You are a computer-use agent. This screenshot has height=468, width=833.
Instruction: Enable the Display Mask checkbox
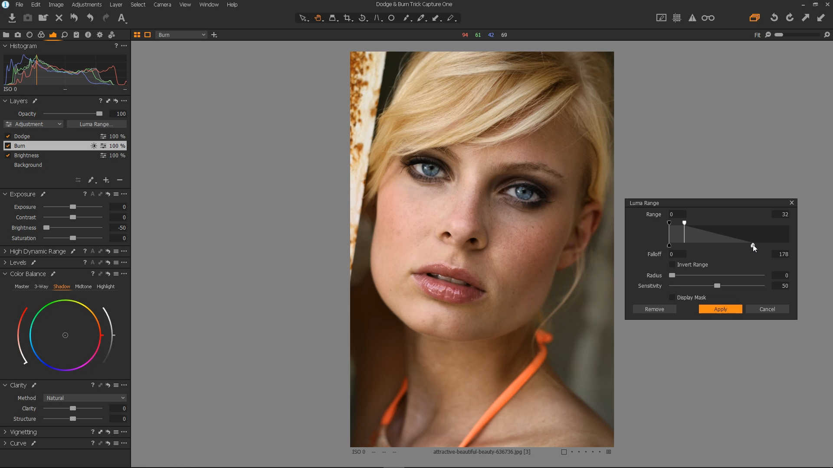coord(672,297)
